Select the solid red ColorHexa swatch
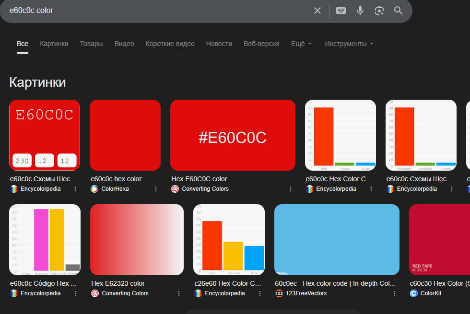This screenshot has width=470, height=314. point(125,135)
